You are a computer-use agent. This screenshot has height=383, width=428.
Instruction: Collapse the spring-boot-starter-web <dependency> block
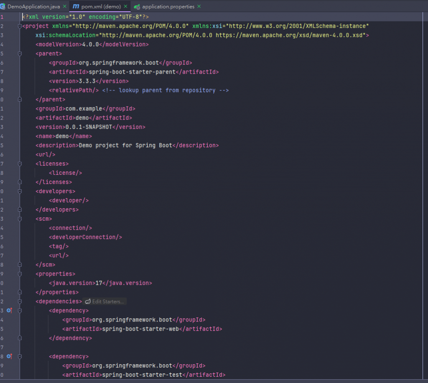[x=20, y=311]
